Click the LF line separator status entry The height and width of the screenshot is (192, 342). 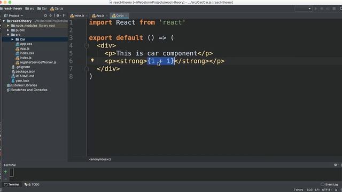point(317,190)
